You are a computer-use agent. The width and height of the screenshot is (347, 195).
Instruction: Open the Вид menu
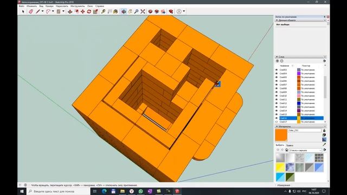41,6
